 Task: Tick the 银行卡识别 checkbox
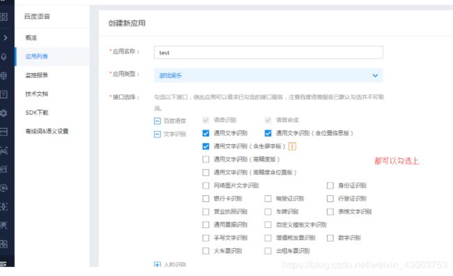tap(206, 199)
